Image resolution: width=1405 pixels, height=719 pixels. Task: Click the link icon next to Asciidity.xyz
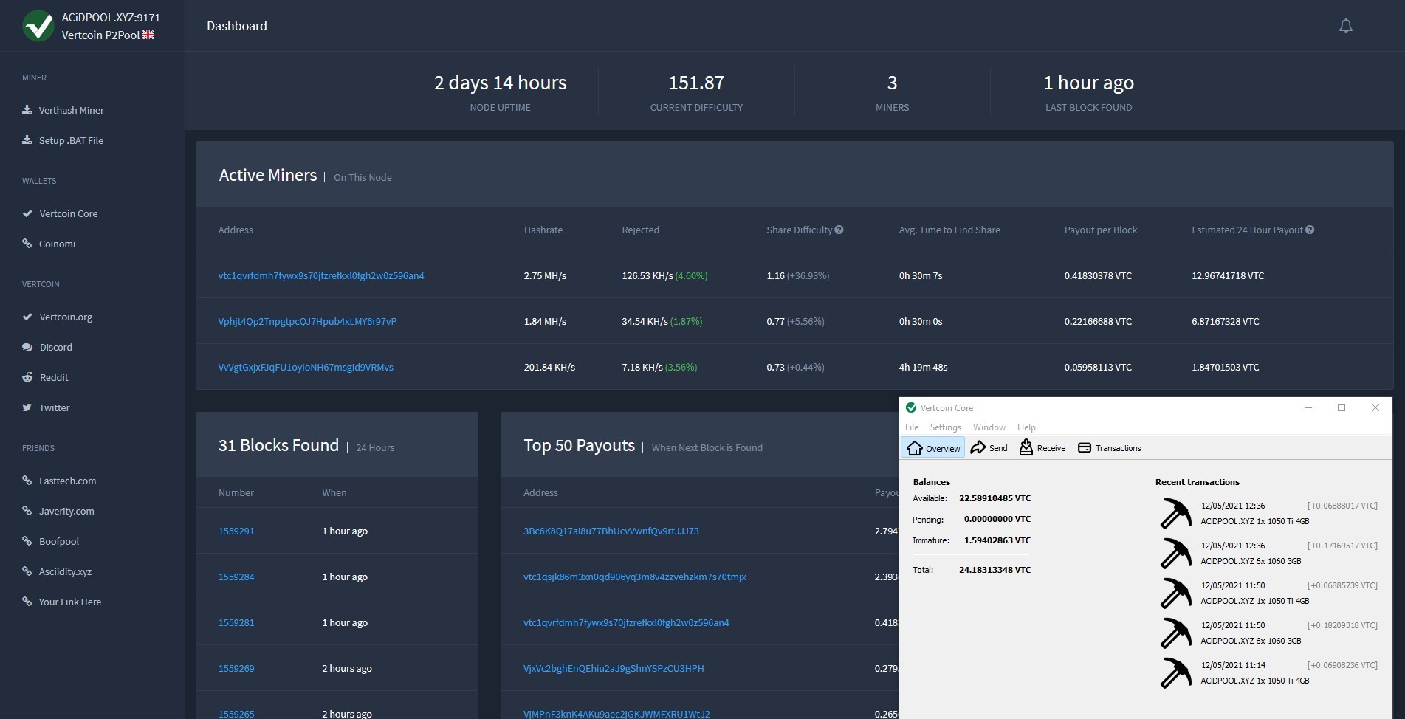(x=27, y=571)
